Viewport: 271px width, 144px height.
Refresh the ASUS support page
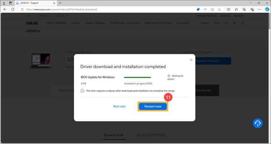(13, 9)
